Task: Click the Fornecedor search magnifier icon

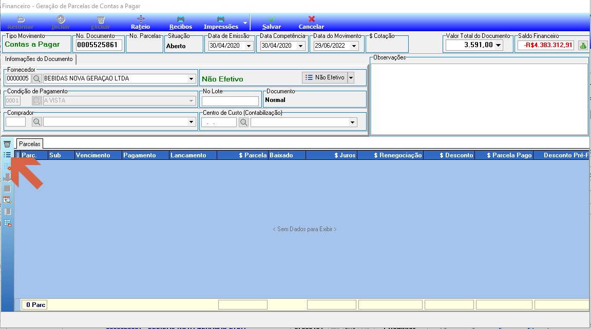Action: 36,78
